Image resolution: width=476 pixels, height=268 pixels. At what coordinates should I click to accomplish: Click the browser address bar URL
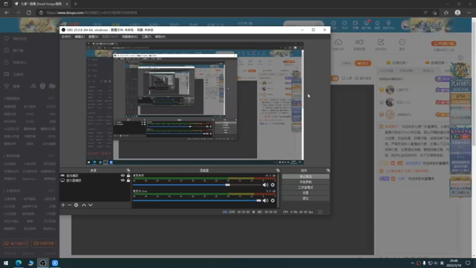point(92,13)
